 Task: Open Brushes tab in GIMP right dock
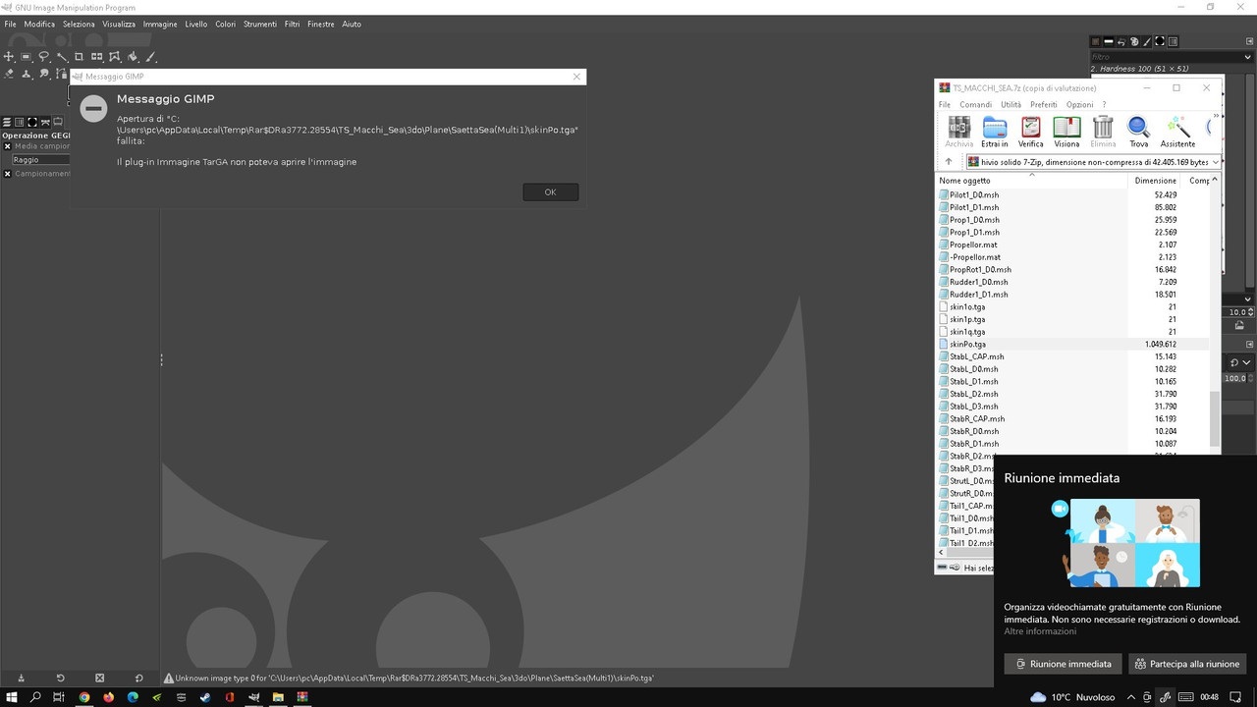(x=1160, y=41)
